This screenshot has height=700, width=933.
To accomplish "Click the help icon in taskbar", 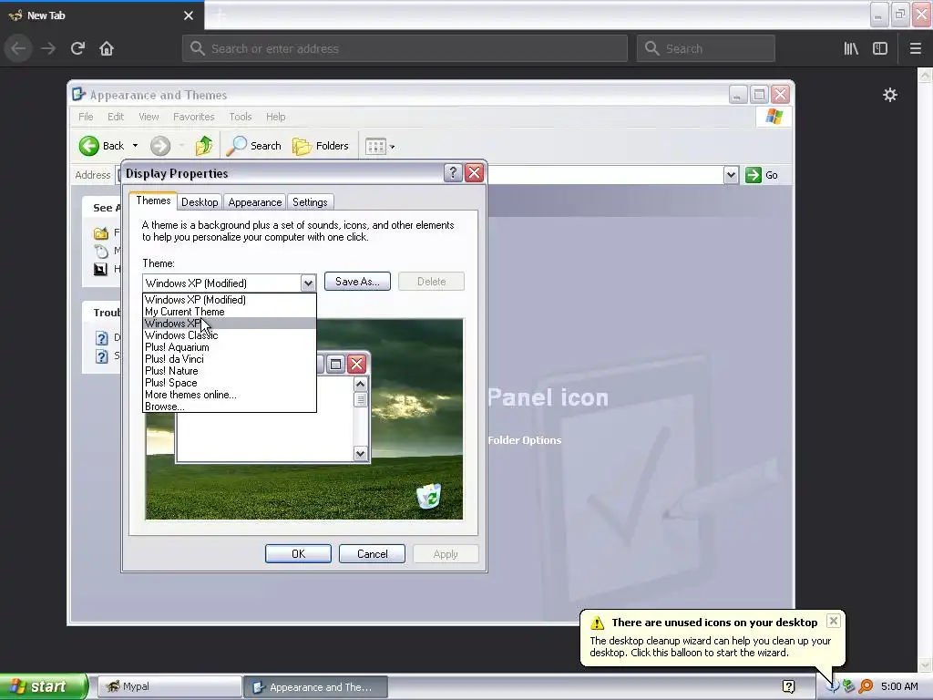I will [x=788, y=686].
